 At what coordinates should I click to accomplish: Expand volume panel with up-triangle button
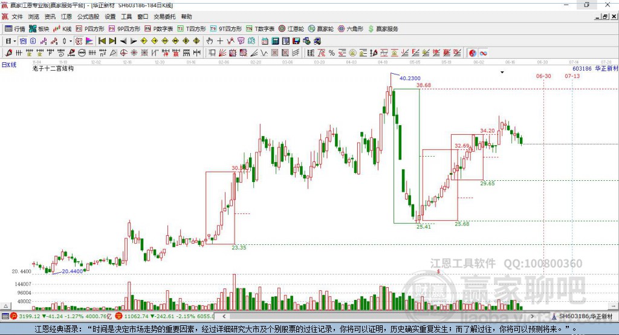(x=5, y=306)
